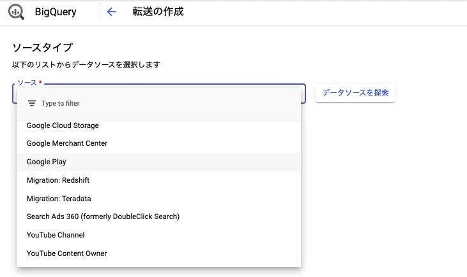
Task: Pick Migration: Teradata option
Action: 159,199
